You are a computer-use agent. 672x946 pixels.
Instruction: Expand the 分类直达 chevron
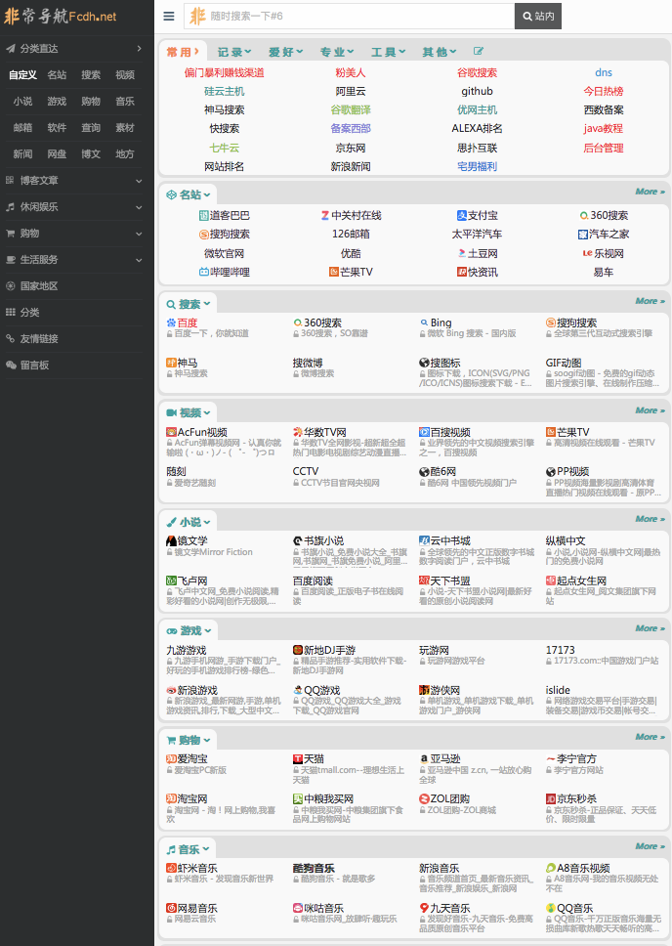140,48
